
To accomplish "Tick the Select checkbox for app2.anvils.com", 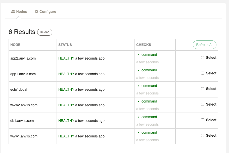I will [203, 58].
